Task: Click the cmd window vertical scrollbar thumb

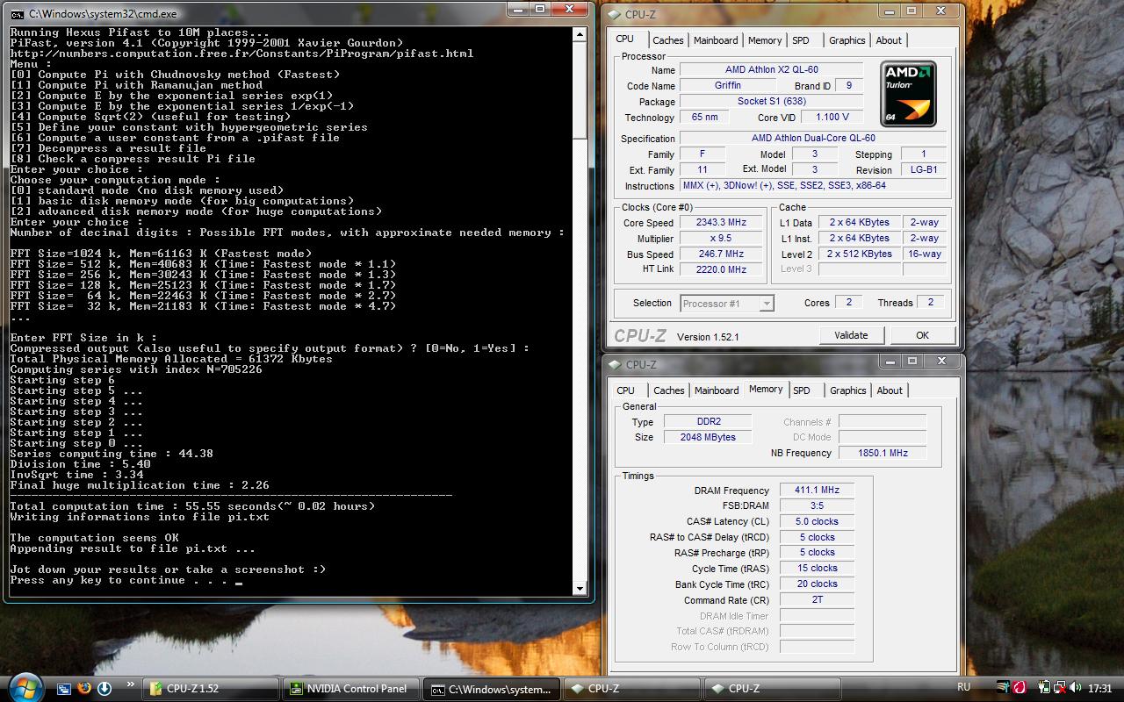Action: point(580,90)
